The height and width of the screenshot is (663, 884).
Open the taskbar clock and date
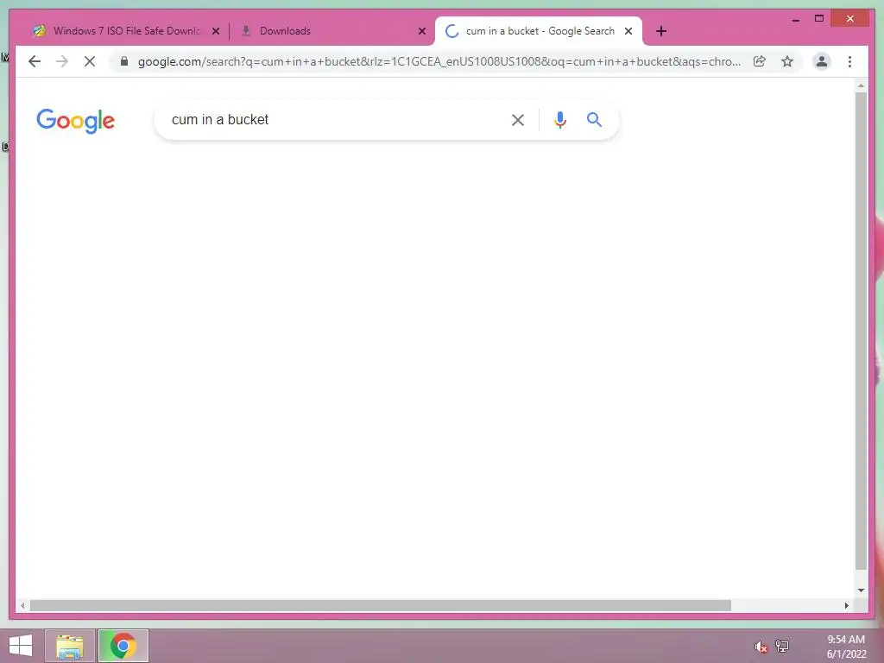click(846, 646)
